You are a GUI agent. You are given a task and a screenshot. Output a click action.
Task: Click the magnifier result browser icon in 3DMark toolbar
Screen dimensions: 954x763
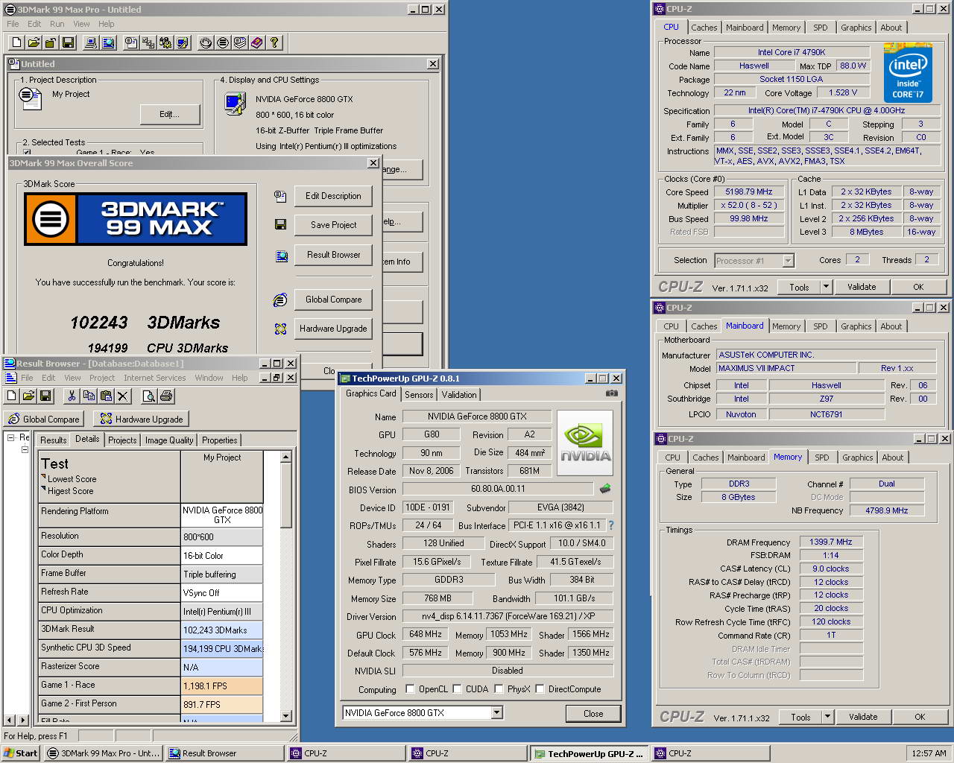(x=108, y=42)
